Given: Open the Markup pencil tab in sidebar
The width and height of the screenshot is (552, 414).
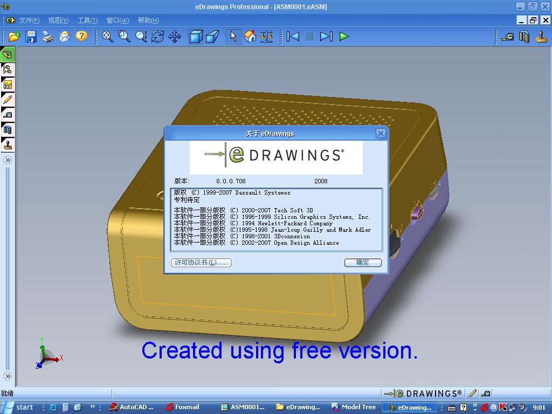Looking at the screenshot, I should (8, 100).
